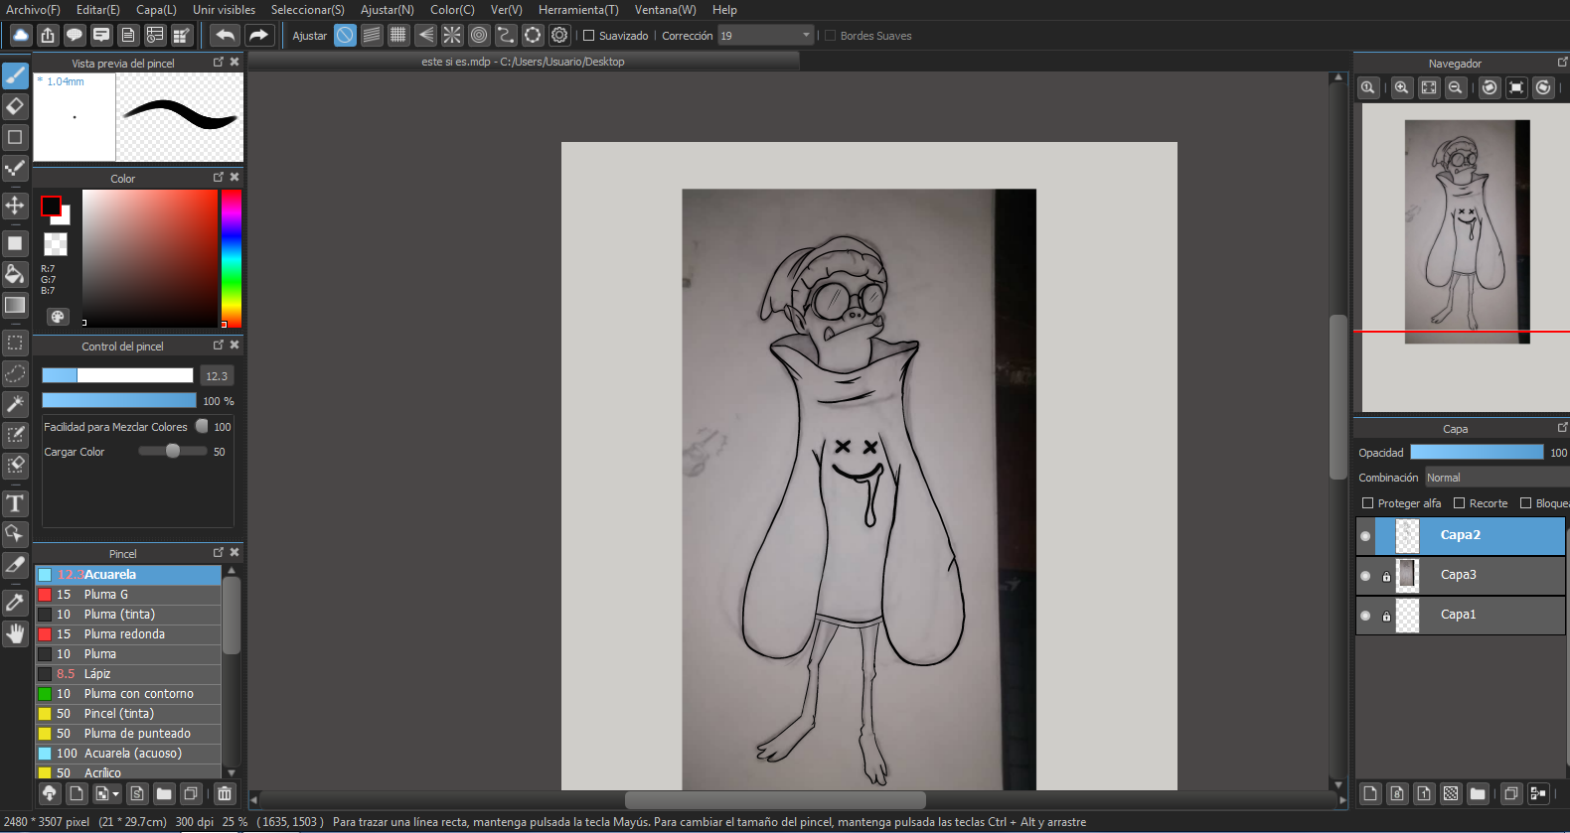1570x833 pixels.
Task: Hide the Capa3 layer visibility
Action: (x=1365, y=576)
